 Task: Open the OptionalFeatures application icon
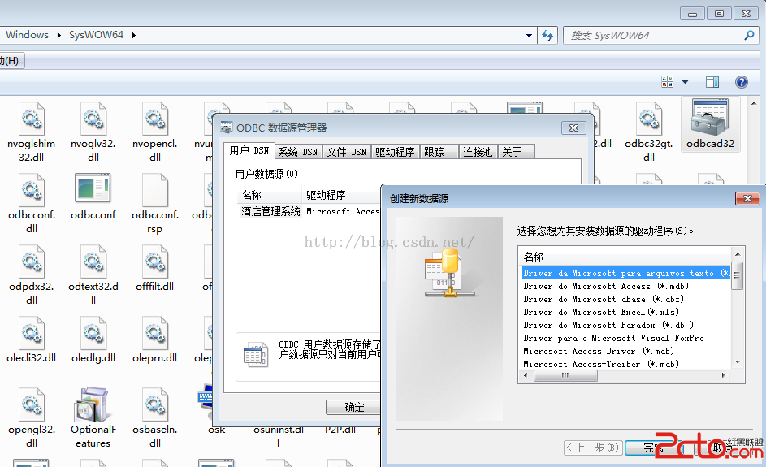pyautogui.click(x=91, y=404)
